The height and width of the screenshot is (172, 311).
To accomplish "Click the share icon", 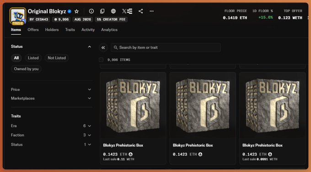I will [x=140, y=11].
